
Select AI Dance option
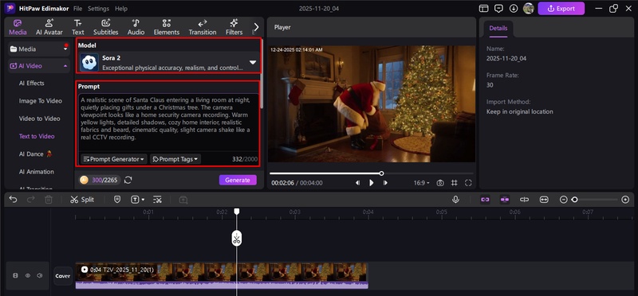(x=36, y=154)
